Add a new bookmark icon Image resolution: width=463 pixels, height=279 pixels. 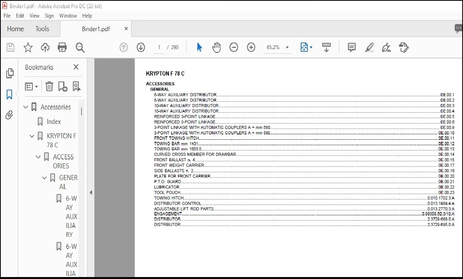(62, 87)
